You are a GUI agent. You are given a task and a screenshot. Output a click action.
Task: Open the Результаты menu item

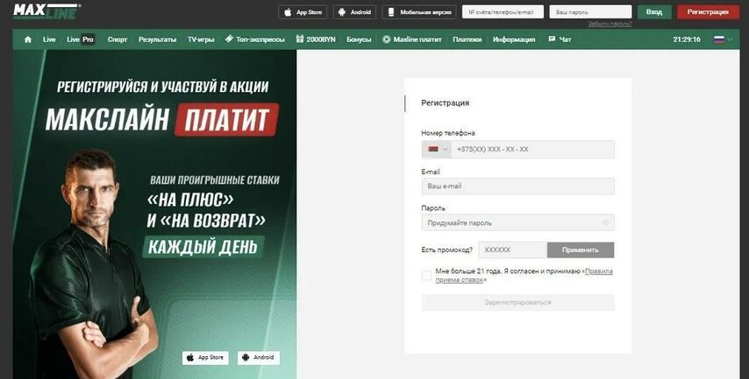(157, 39)
